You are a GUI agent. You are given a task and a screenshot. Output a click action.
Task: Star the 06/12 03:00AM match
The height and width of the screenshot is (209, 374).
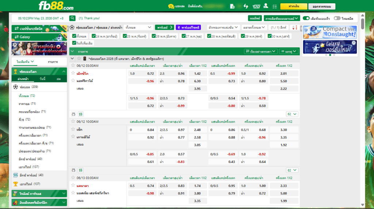(x=73, y=66)
